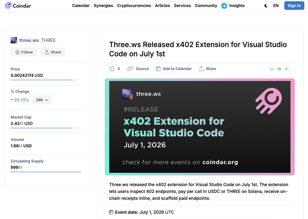Open the three.ws coin link
The height and width of the screenshot is (219, 308).
(x=29, y=40)
